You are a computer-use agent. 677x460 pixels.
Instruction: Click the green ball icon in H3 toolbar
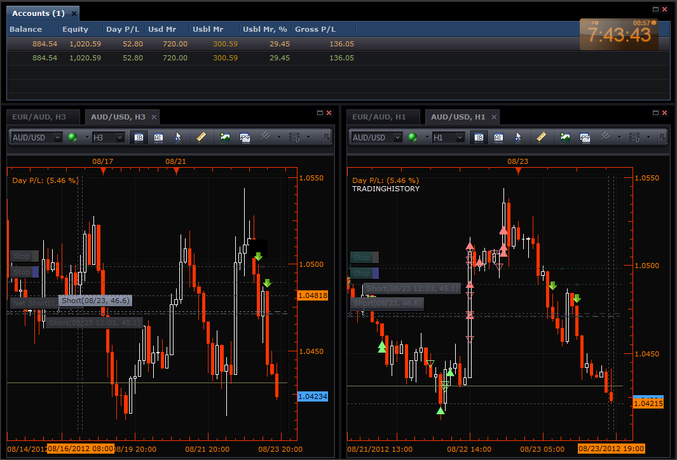tap(72, 137)
